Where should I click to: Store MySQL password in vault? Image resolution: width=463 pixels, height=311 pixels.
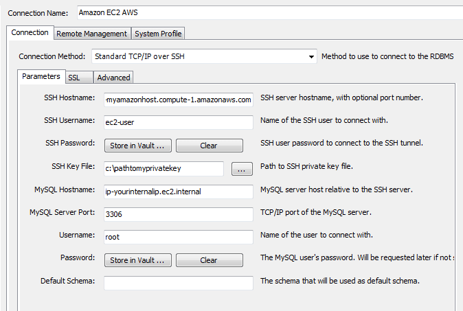[x=137, y=260]
